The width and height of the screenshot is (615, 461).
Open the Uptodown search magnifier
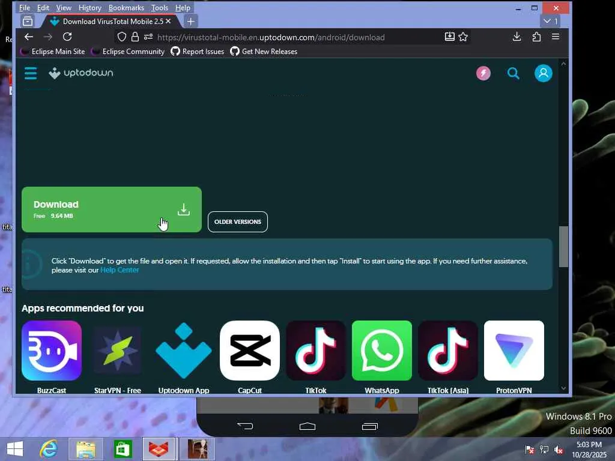coord(513,73)
